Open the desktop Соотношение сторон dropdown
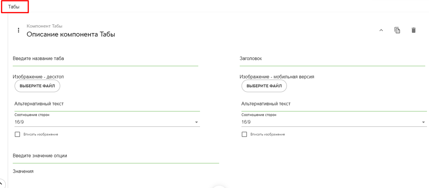 107,122
